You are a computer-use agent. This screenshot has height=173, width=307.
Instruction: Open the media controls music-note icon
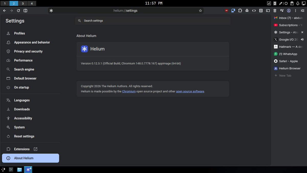(282, 11)
